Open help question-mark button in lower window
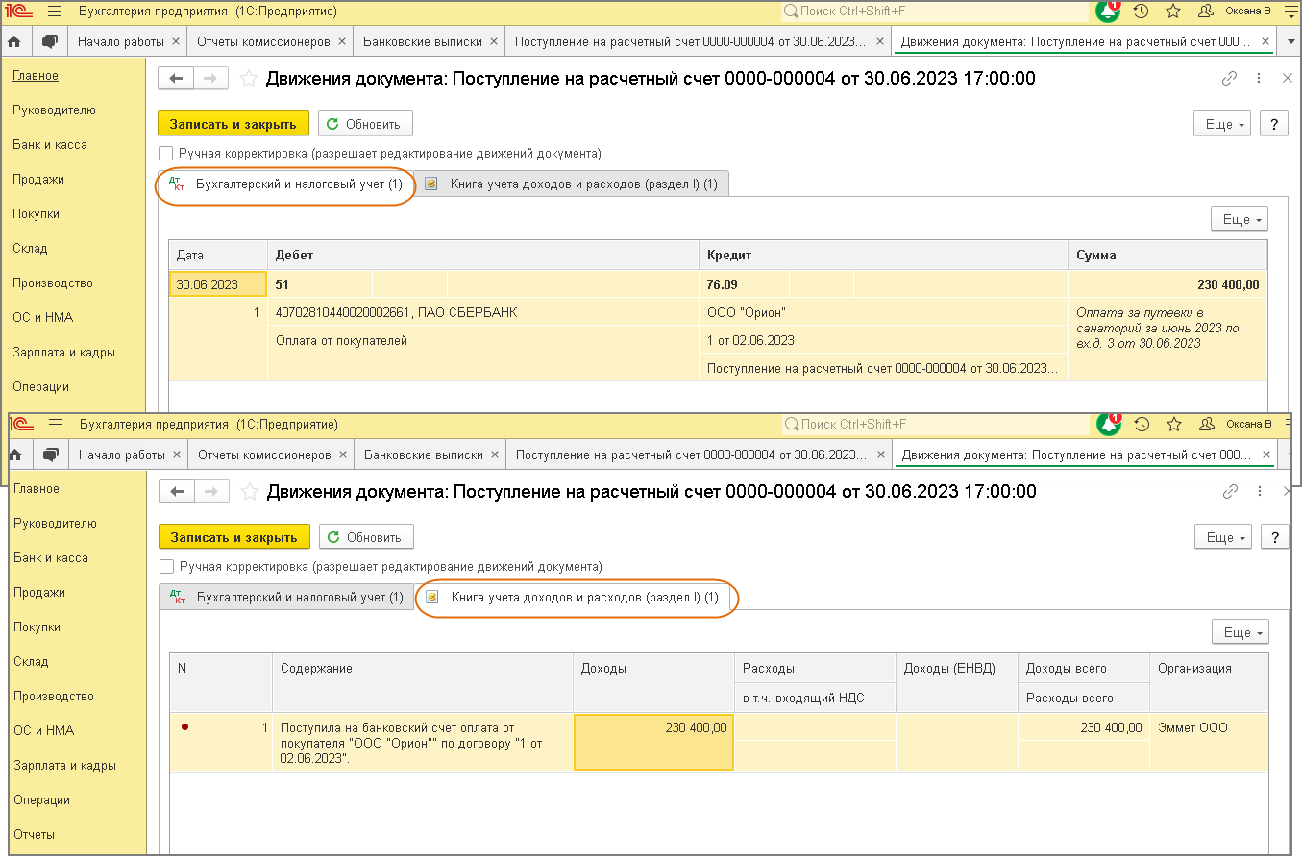The height and width of the screenshot is (859, 1302). 1274,538
